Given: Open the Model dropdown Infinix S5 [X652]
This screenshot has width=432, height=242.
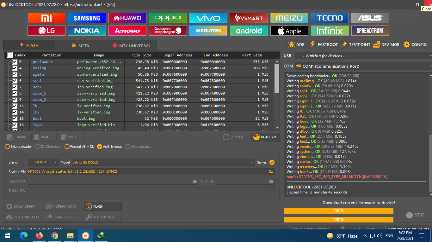Looking at the screenshot, I should click(163, 162).
